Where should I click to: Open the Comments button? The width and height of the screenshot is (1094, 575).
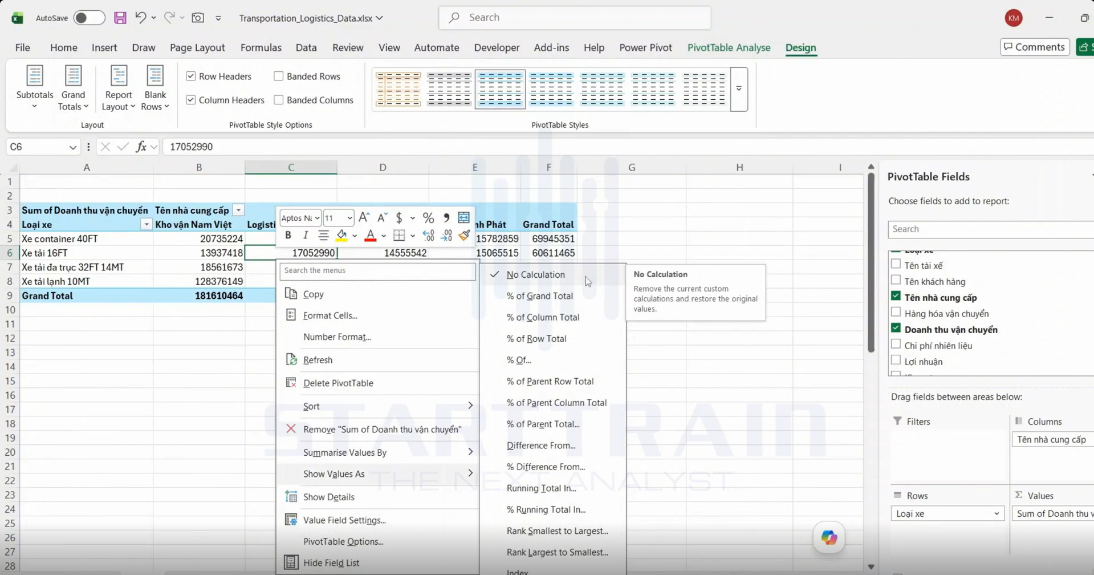point(1035,47)
